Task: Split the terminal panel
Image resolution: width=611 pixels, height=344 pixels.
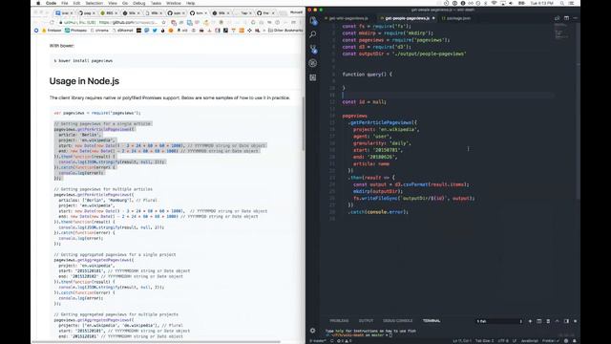Action: (x=538, y=321)
